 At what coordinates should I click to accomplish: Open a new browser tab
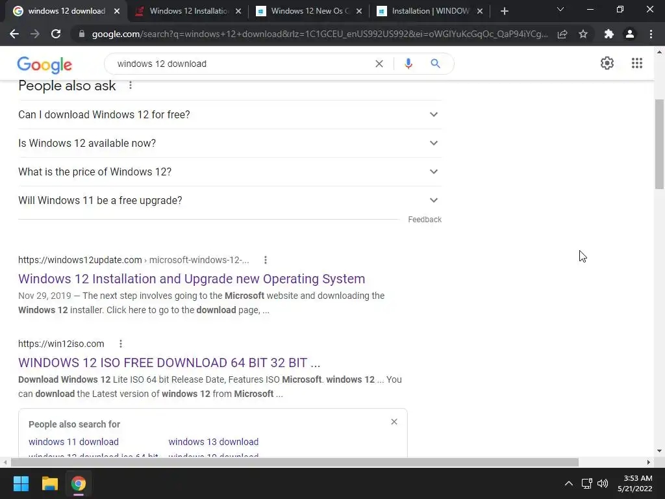(x=504, y=12)
